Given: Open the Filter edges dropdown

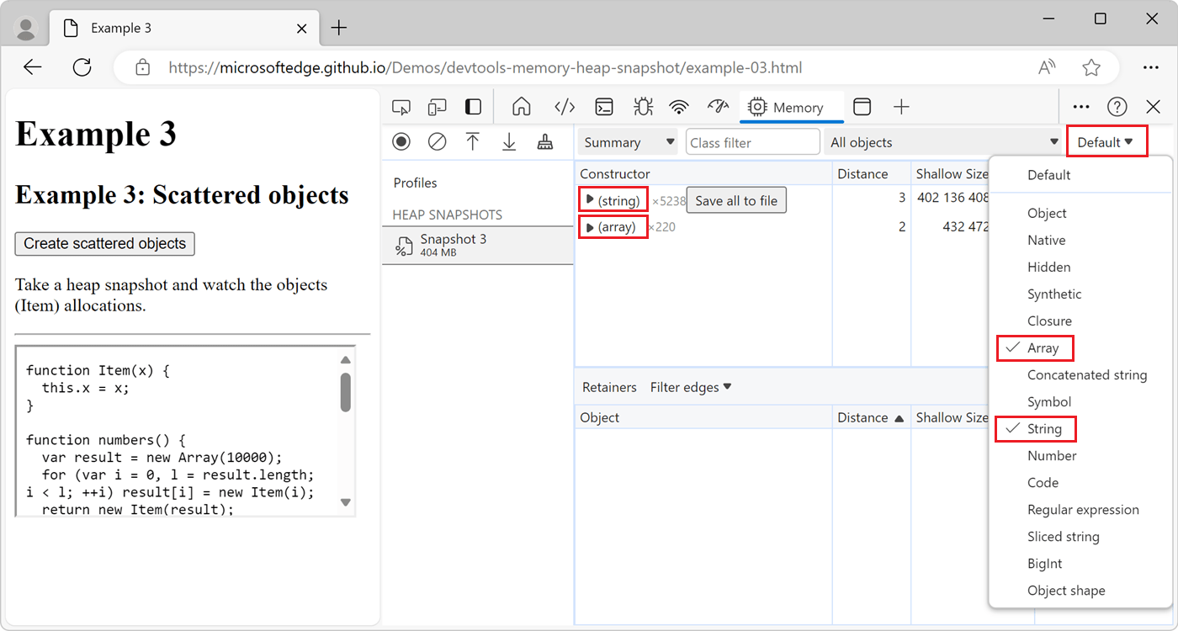Looking at the screenshot, I should click(x=690, y=386).
